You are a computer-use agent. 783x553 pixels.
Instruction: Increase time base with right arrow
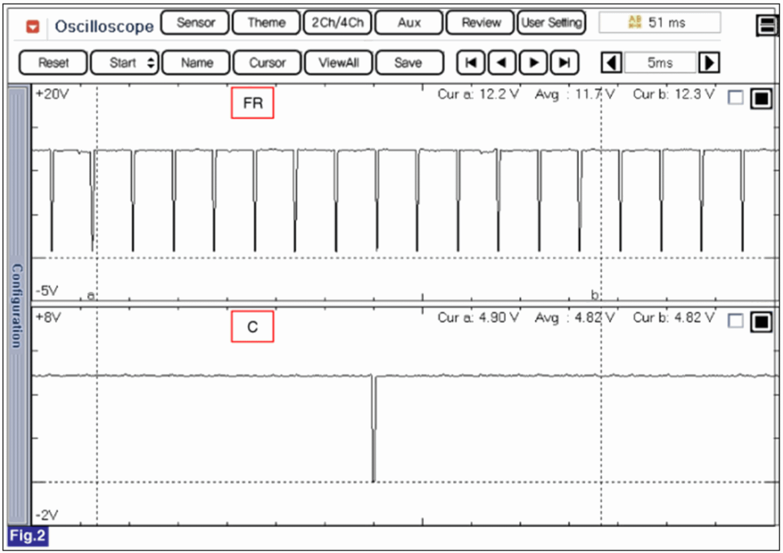(x=709, y=63)
